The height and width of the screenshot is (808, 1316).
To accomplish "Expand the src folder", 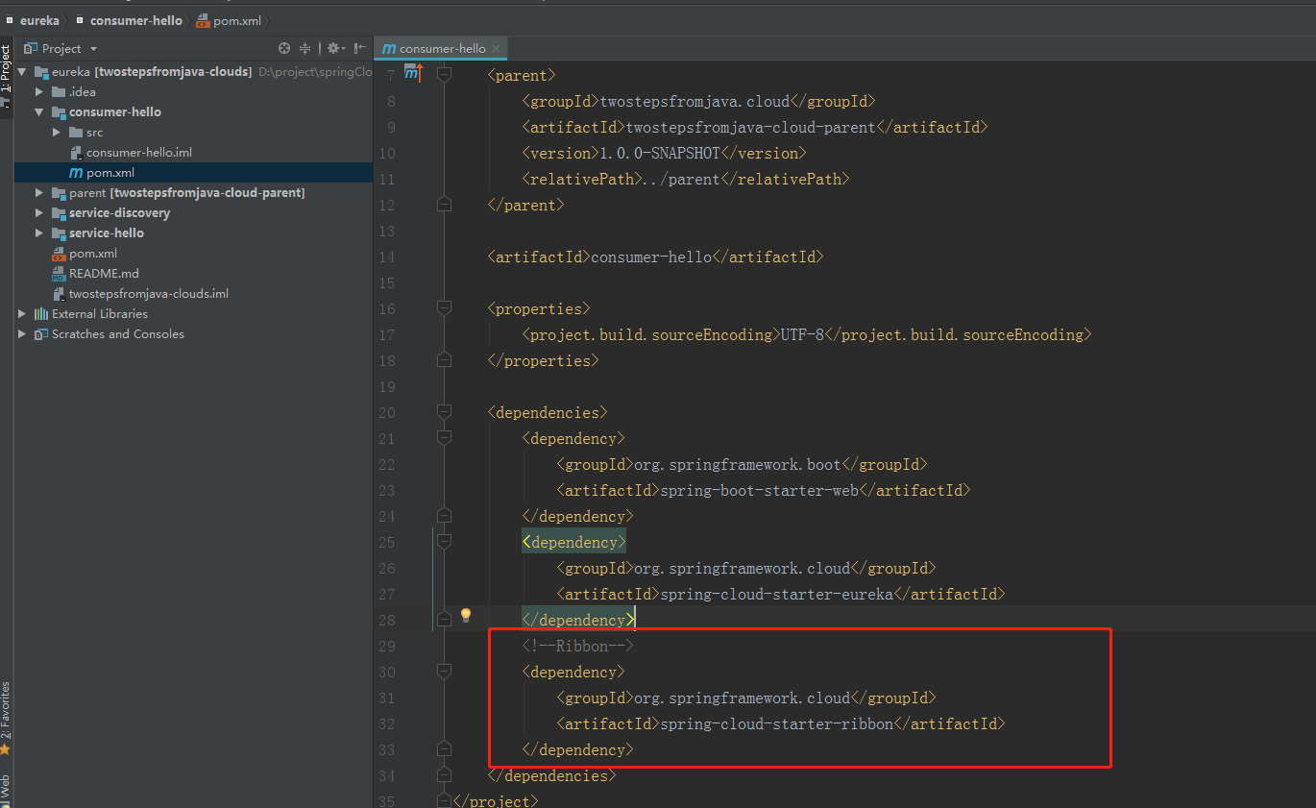I will click(x=57, y=133).
